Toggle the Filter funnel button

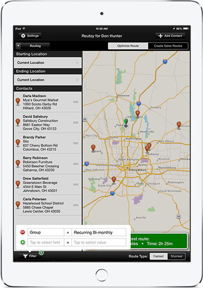point(30,256)
